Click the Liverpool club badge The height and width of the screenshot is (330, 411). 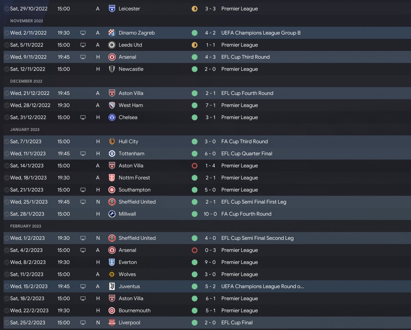click(112, 323)
